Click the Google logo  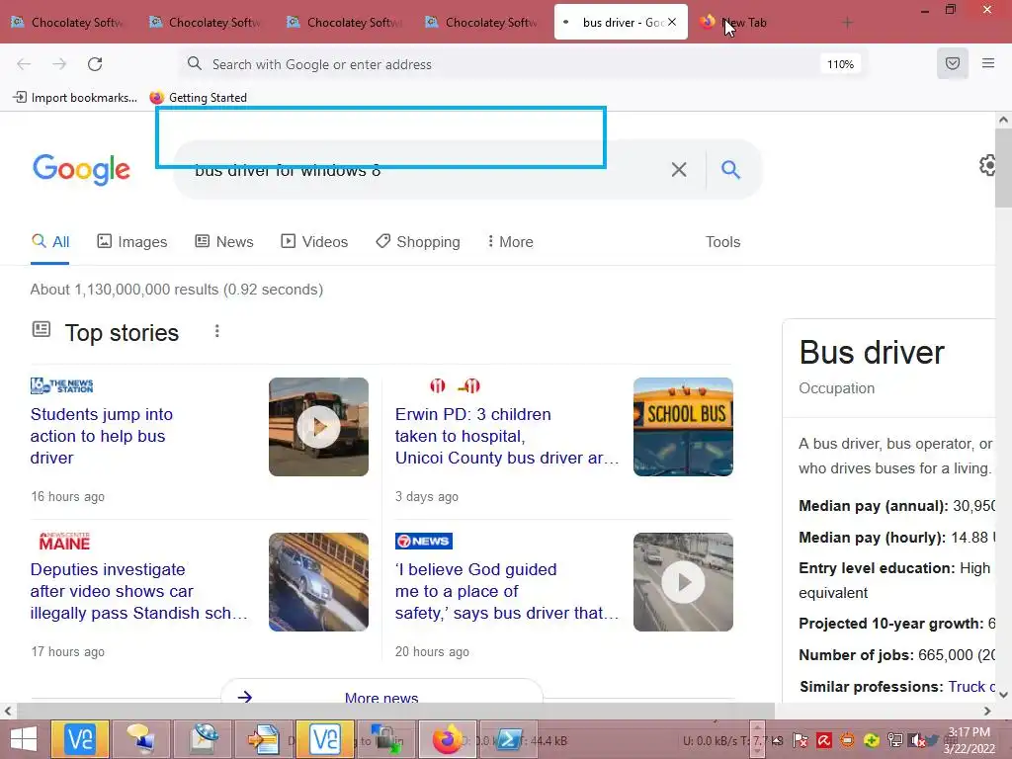(x=81, y=170)
